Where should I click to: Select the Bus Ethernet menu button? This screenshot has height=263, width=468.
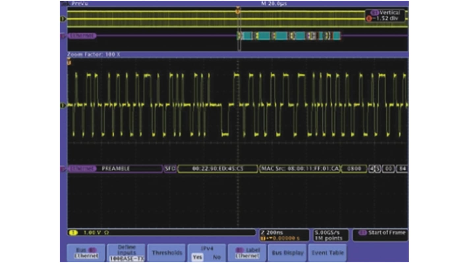click(87, 252)
